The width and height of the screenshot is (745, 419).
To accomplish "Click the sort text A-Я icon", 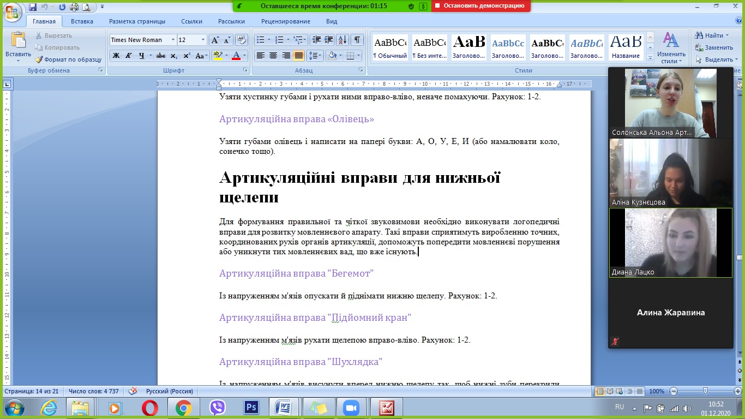I will point(343,40).
